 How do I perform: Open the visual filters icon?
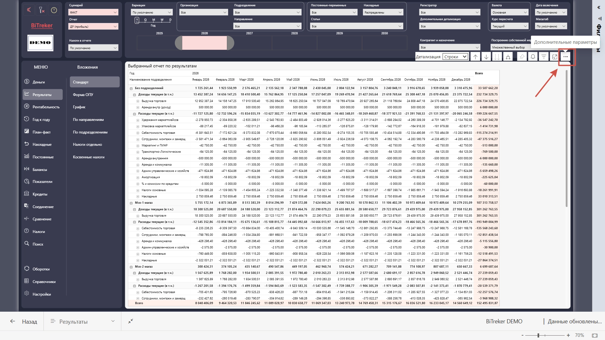point(544,57)
